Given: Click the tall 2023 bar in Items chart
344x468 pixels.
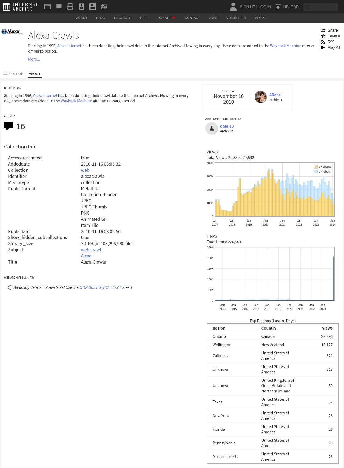Looking at the screenshot, I should (x=334, y=279).
